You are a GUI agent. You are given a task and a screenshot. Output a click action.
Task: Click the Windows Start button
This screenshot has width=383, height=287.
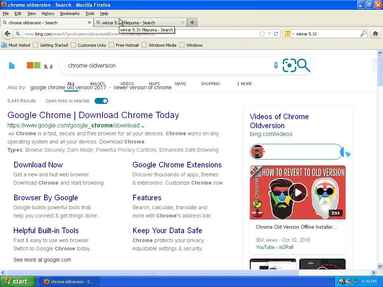(18, 281)
